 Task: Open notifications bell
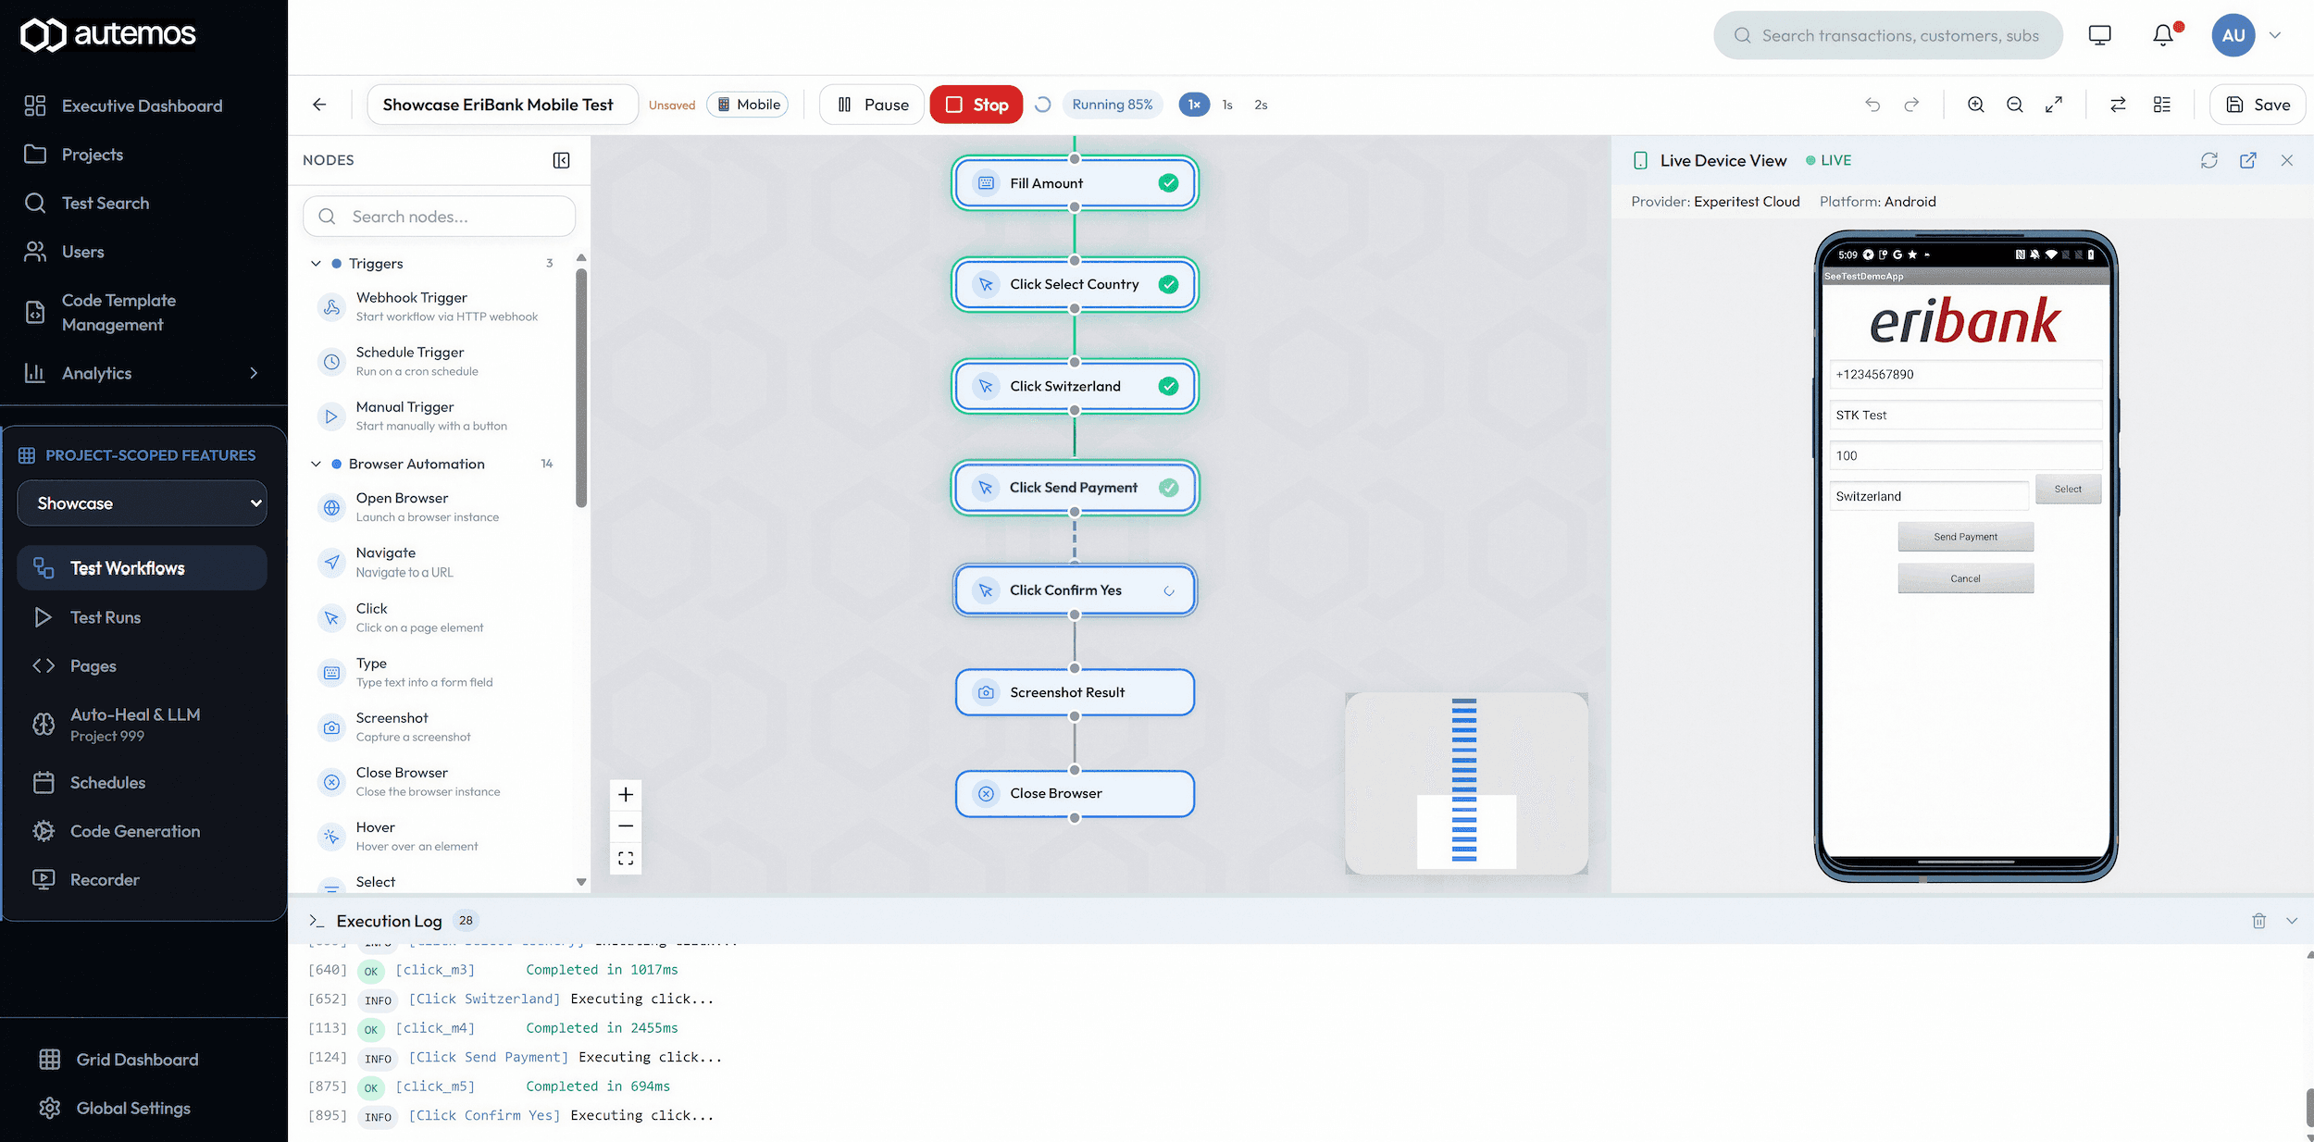pyautogui.click(x=2162, y=35)
